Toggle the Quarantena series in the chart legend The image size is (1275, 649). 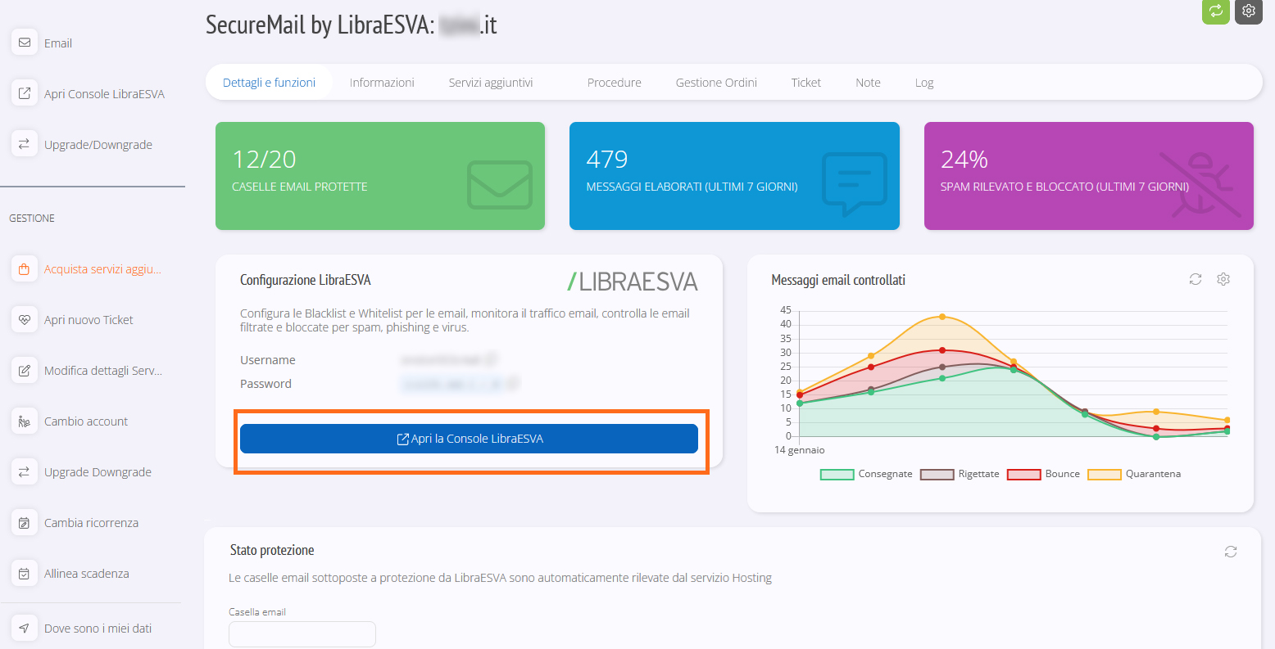point(1134,474)
